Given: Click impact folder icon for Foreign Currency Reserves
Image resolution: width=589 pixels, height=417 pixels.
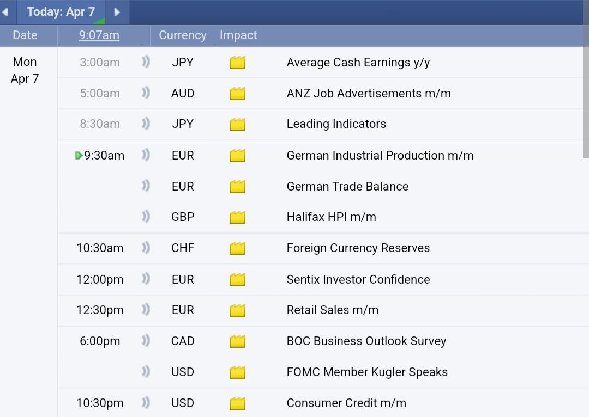Looking at the screenshot, I should [237, 249].
